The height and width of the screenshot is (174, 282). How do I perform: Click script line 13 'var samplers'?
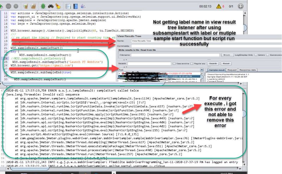click(x=58, y=20)
